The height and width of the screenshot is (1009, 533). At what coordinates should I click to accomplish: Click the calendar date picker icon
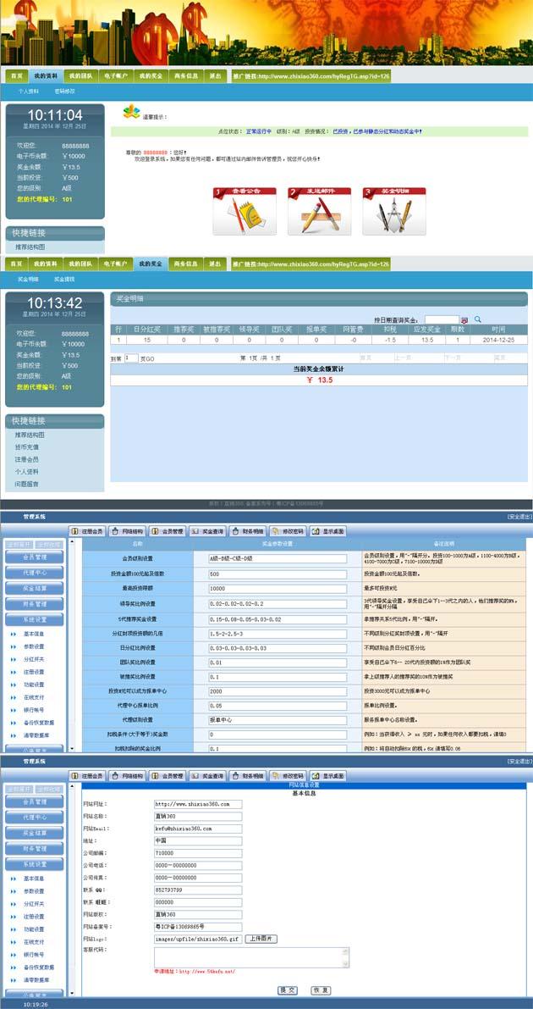(x=464, y=319)
